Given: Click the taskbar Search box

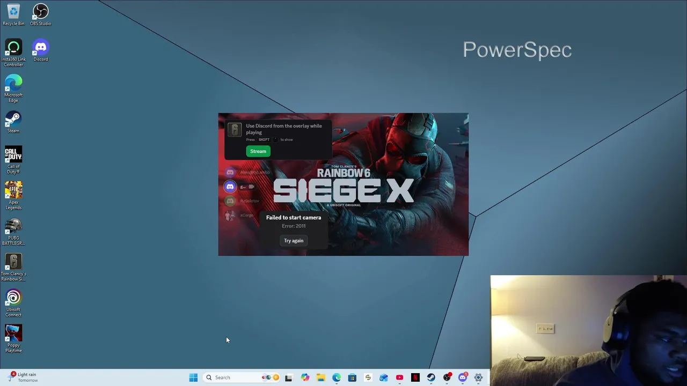Looking at the screenshot, I should coord(242,377).
